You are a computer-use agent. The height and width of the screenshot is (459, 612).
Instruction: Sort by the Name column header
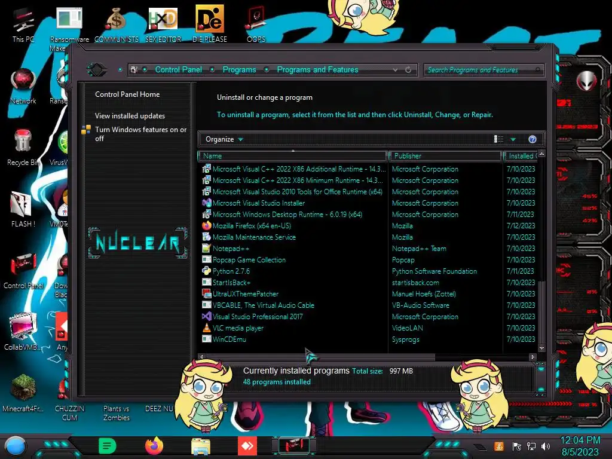[x=292, y=156]
